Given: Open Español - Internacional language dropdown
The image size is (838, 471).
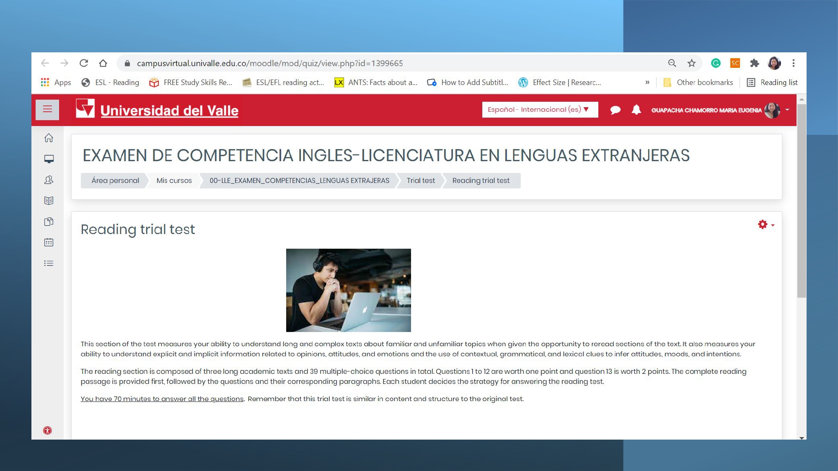Looking at the screenshot, I should [539, 110].
